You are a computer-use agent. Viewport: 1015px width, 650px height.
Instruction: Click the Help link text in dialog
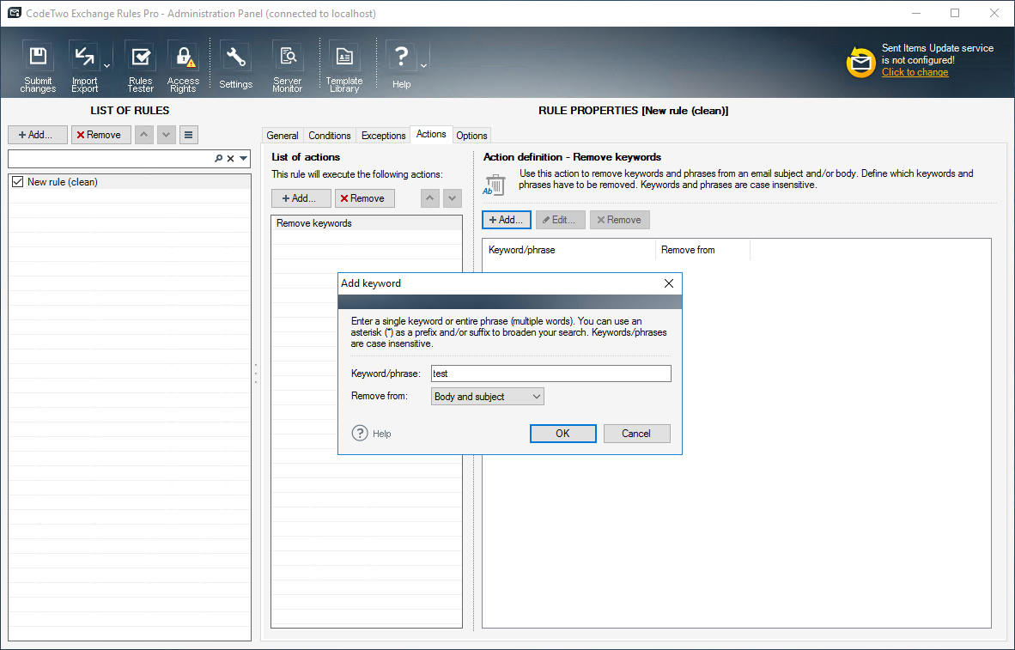tap(382, 434)
